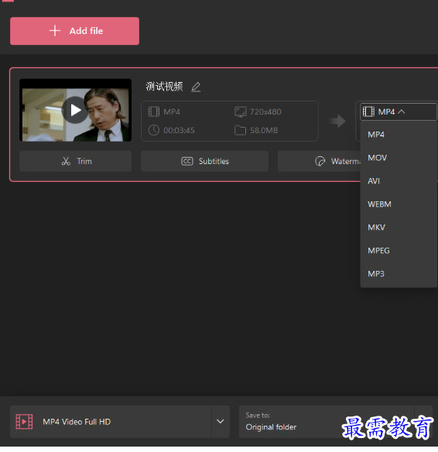Rename the video with the pencil icon
This screenshot has height=452, width=438.
[x=196, y=87]
